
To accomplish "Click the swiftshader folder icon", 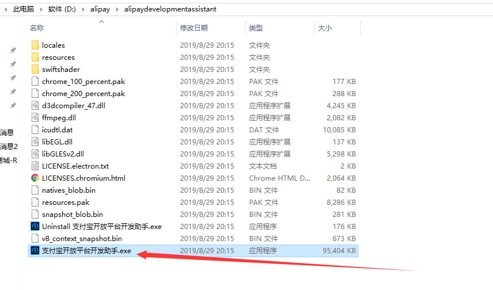I will point(35,70).
